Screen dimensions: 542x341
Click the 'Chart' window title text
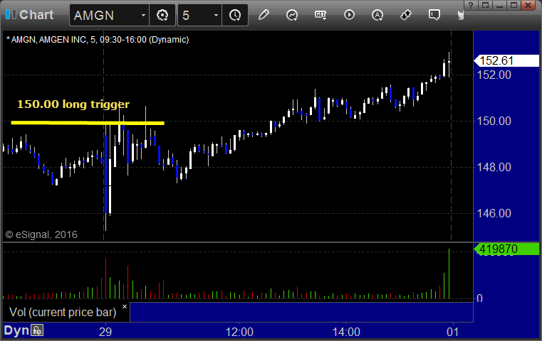pyautogui.click(x=36, y=15)
